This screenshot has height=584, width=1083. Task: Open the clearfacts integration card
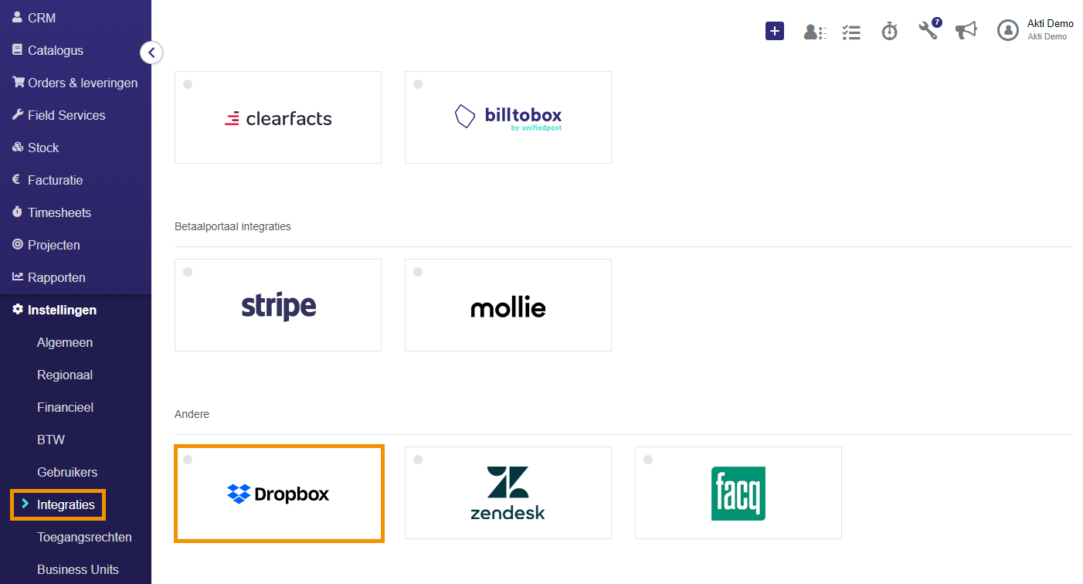(278, 117)
